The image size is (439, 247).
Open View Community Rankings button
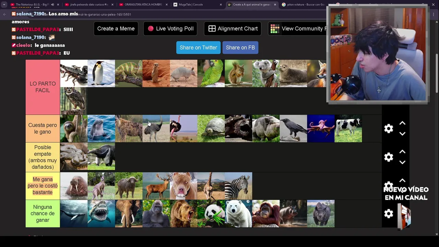(298, 28)
